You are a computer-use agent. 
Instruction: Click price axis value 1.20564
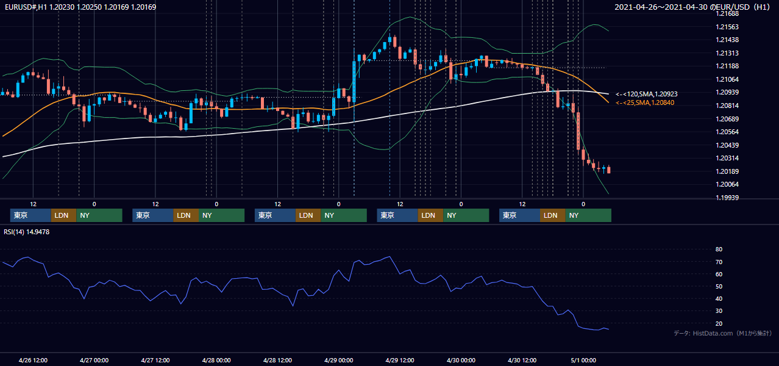[727, 132]
